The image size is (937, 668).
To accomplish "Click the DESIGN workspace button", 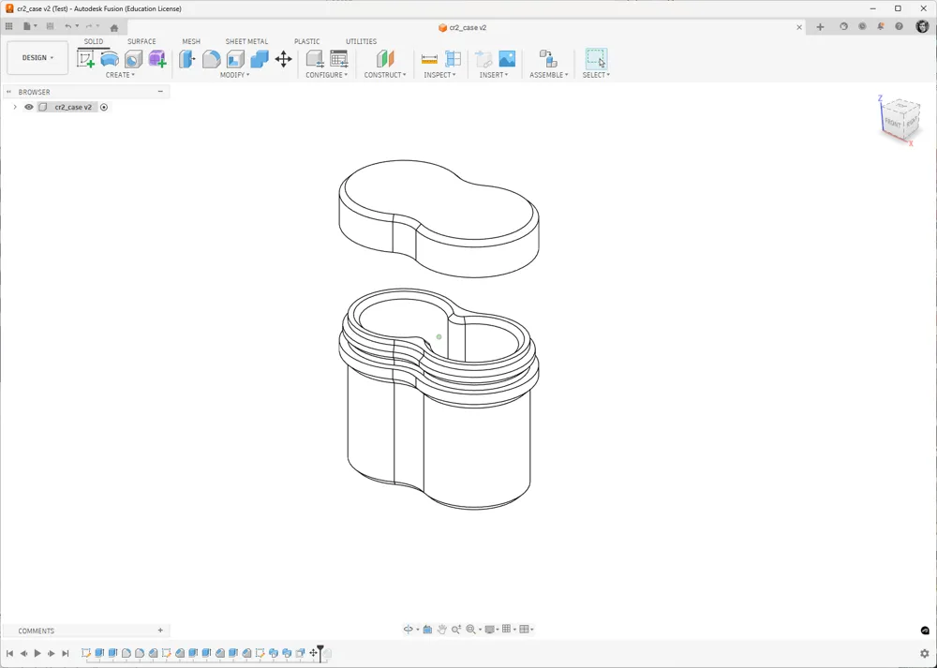I will (37, 57).
